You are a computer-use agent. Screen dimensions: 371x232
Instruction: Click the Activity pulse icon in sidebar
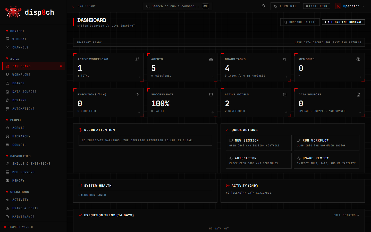click(x=7, y=200)
